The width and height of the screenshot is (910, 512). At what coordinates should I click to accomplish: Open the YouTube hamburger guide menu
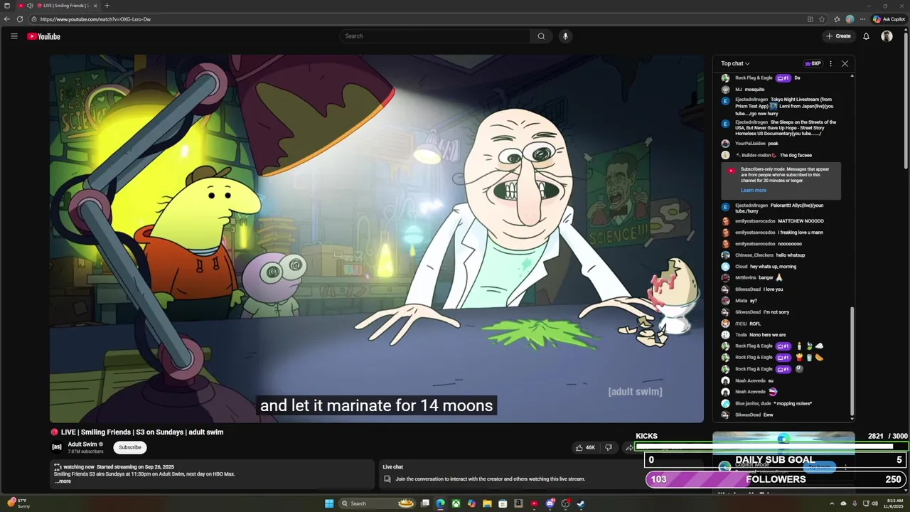[x=14, y=36]
